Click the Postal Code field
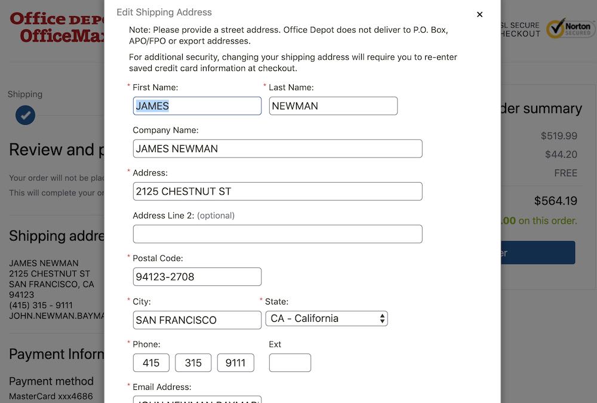This screenshot has height=403, width=597. 197,277
